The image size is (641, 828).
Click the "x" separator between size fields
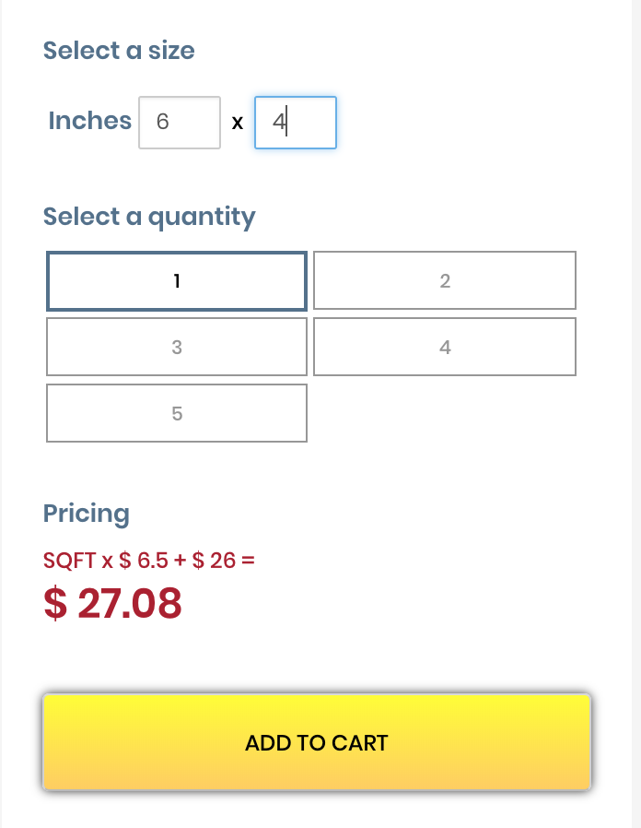point(237,123)
